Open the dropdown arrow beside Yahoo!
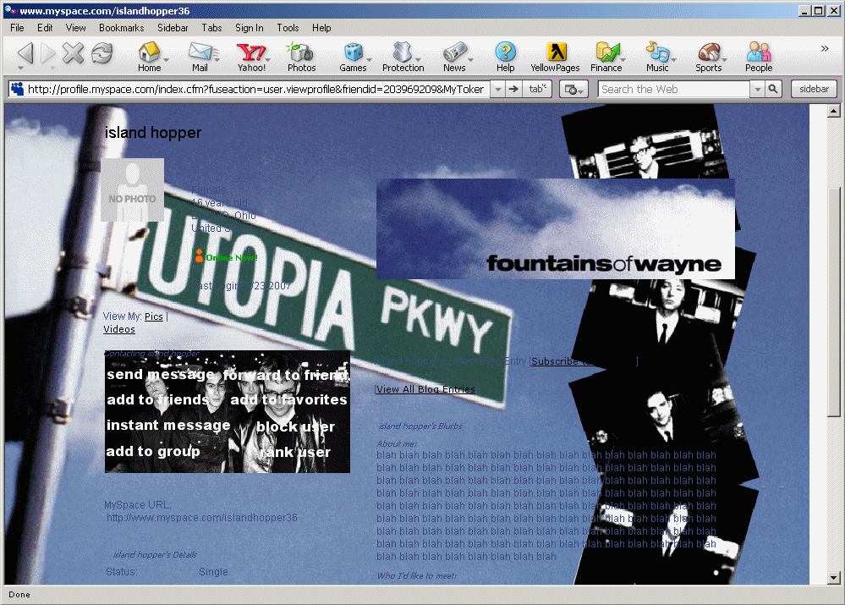This screenshot has width=845, height=605. (x=268, y=59)
